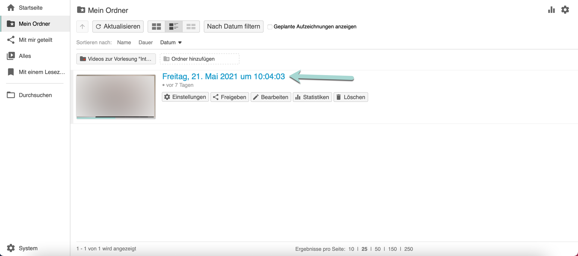Screen dimensions: 578x256
Task: Switch to detailed view with thumbnails
Action: pyautogui.click(x=173, y=27)
